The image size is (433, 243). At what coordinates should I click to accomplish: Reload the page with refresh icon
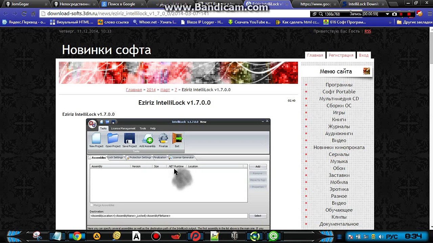(x=24, y=13)
